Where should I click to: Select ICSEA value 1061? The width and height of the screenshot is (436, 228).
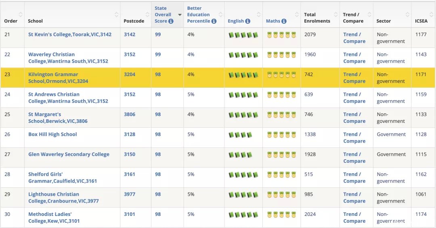click(421, 194)
